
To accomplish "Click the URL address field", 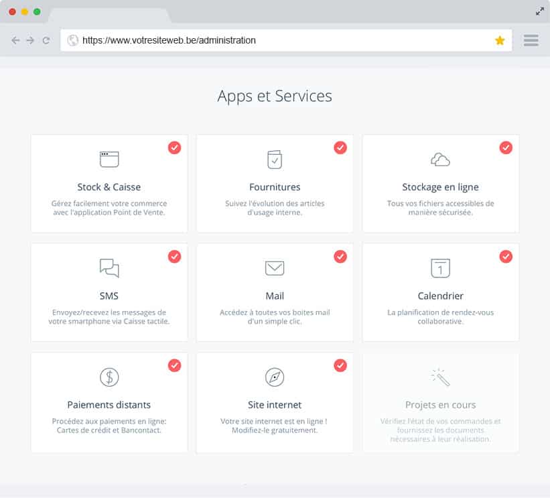I will [281, 40].
